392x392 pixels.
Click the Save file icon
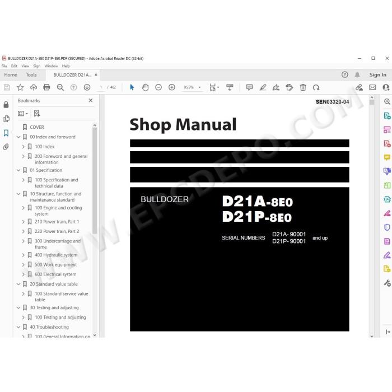pos(7,87)
